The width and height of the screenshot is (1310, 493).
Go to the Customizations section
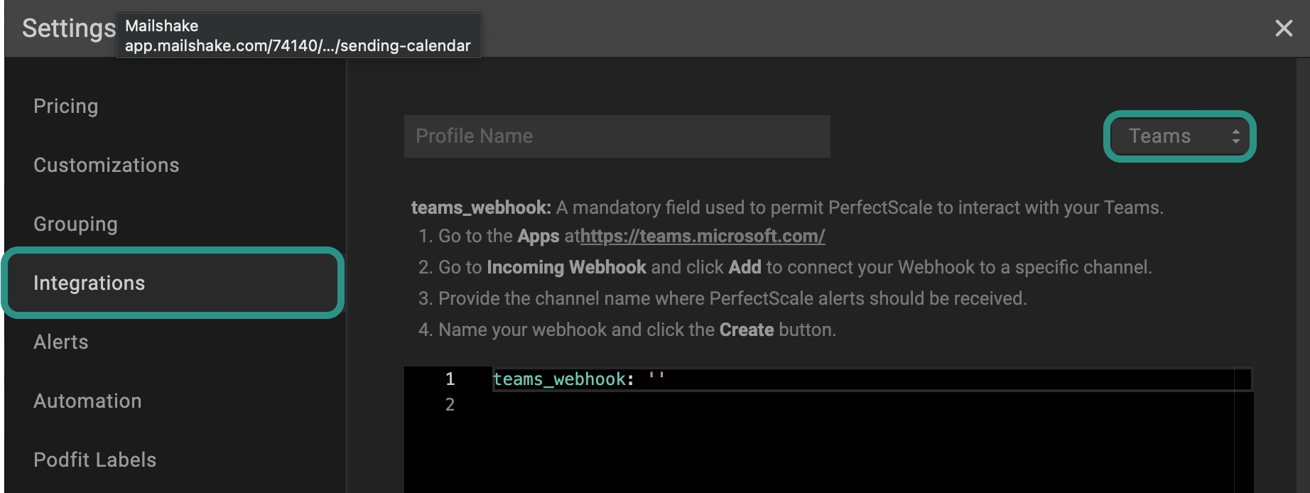107,165
